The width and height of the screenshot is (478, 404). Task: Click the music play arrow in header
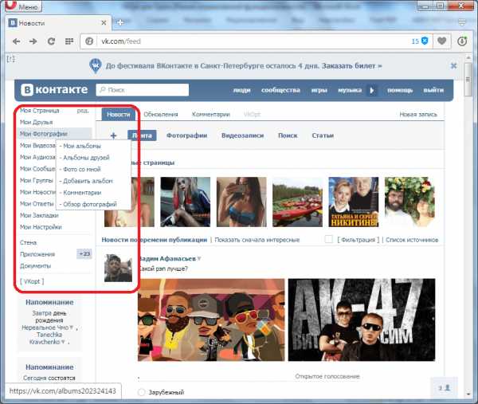[x=371, y=90]
